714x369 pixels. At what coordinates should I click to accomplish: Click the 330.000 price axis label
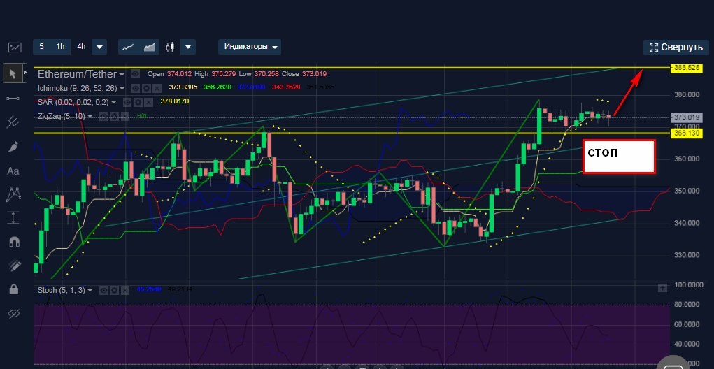687,255
